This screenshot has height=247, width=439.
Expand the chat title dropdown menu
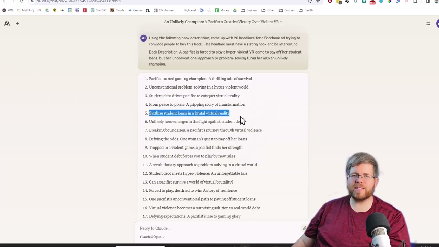[x=223, y=22]
